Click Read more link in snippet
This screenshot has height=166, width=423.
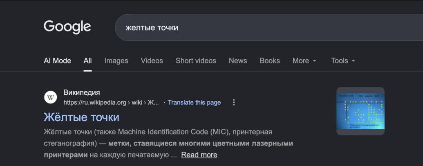(199, 155)
